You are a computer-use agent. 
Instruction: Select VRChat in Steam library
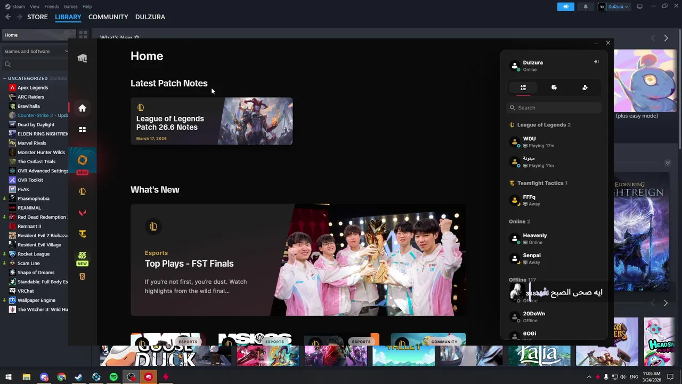pos(26,291)
